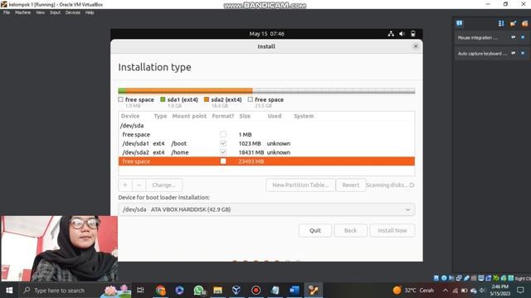531x298 pixels.
Task: Click the Quit button
Action: pyautogui.click(x=315, y=230)
